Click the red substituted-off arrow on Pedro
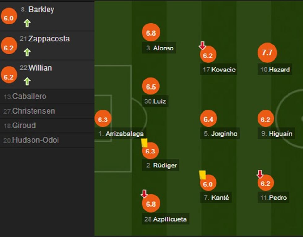The width and height of the screenshot is (303, 237). [x=260, y=174]
